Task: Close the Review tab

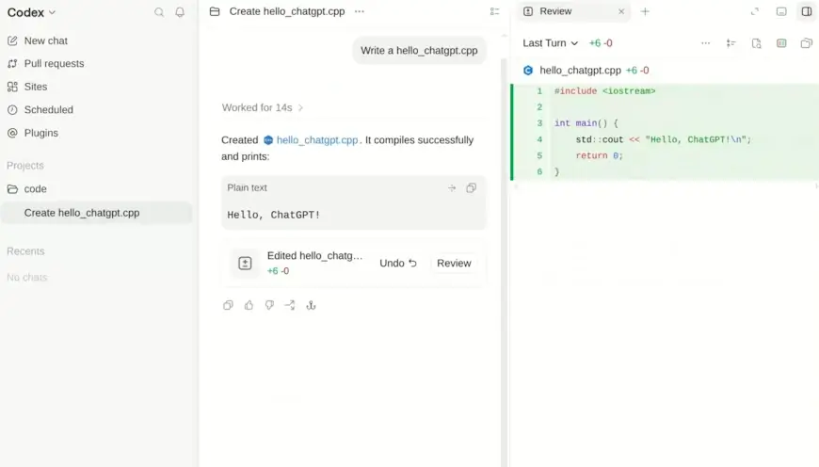Action: coord(621,11)
